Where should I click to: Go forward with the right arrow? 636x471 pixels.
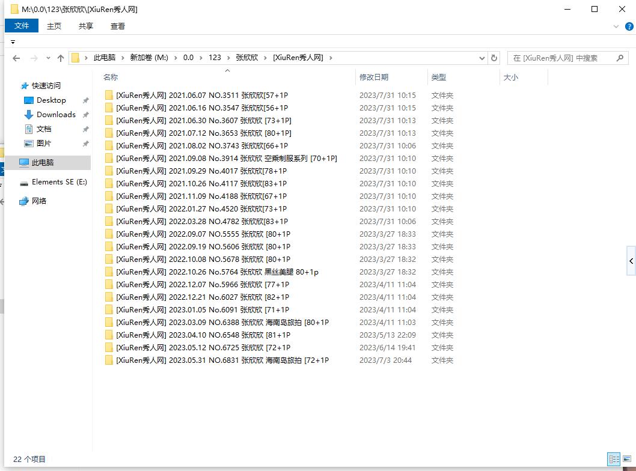pyautogui.click(x=34, y=58)
